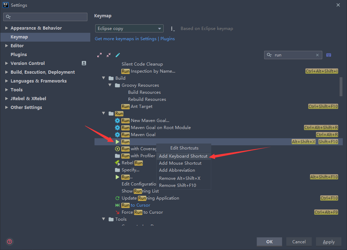This screenshot has height=250, width=347.
Task: Select the Show Running List action
Action: point(140,191)
